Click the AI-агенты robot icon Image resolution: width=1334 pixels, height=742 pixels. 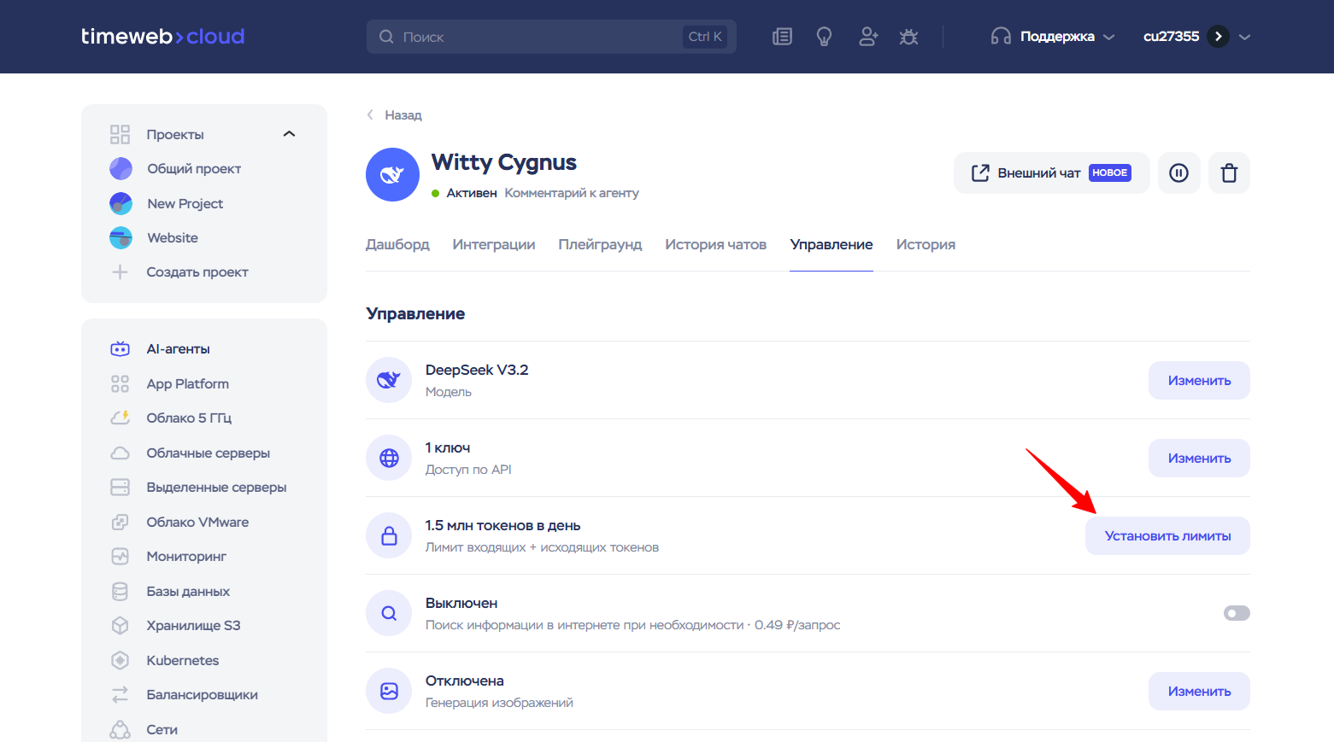[x=120, y=348]
